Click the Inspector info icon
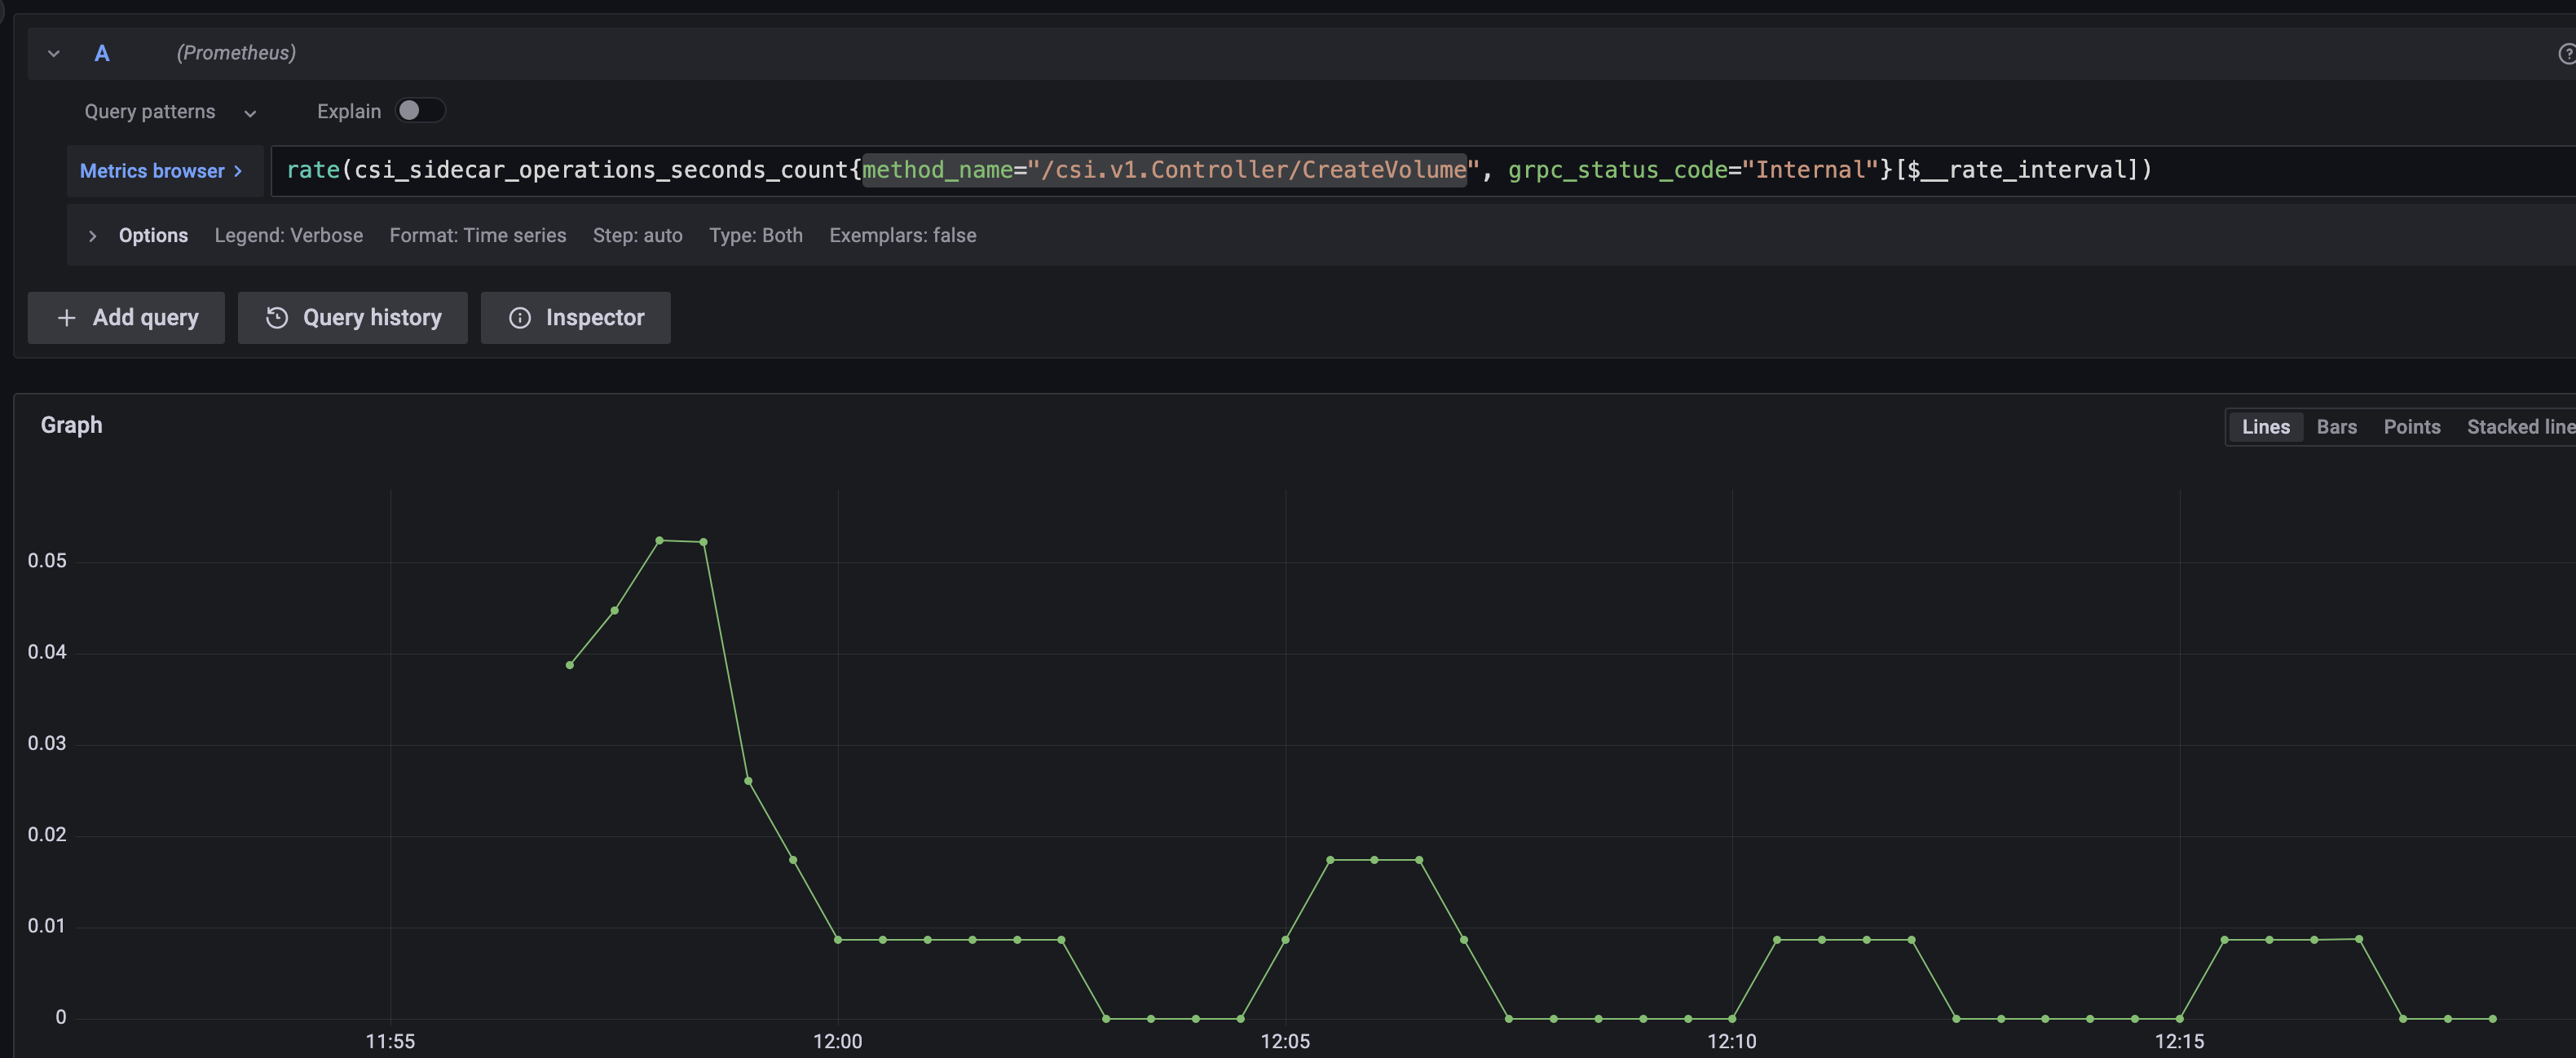2576x1058 pixels. pyautogui.click(x=520, y=318)
